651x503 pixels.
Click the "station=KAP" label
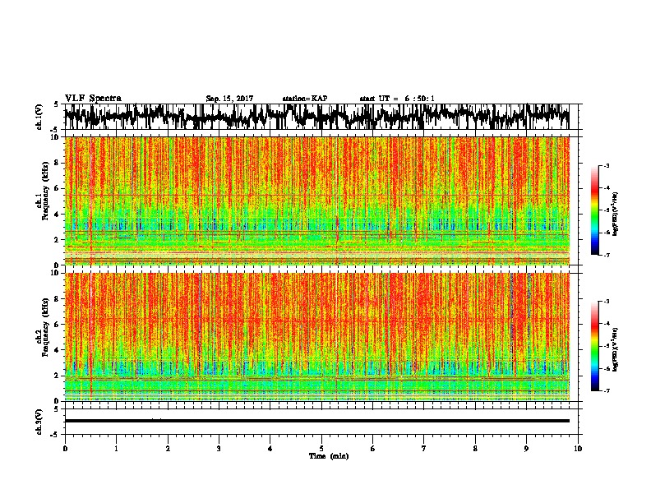pyautogui.click(x=305, y=99)
